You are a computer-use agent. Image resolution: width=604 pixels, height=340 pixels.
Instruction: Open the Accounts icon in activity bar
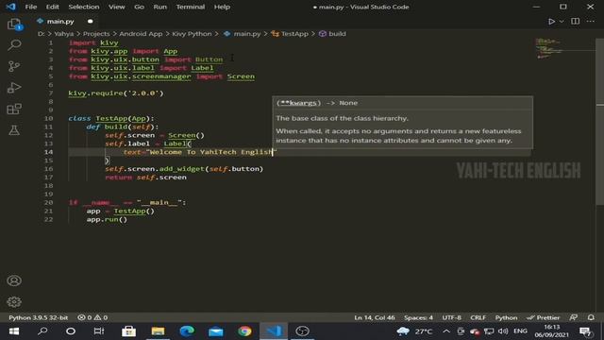tap(14, 280)
